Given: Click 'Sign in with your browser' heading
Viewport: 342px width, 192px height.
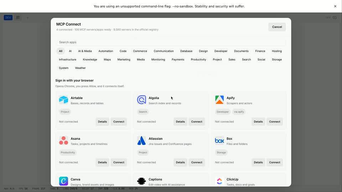Looking at the screenshot, I should pyautogui.click(x=74, y=81).
